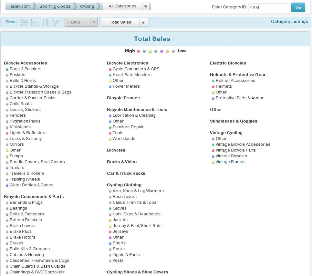This screenshot has height=276, width=312.
Task: Click the yellow legend dot
Action: tap(150, 51)
